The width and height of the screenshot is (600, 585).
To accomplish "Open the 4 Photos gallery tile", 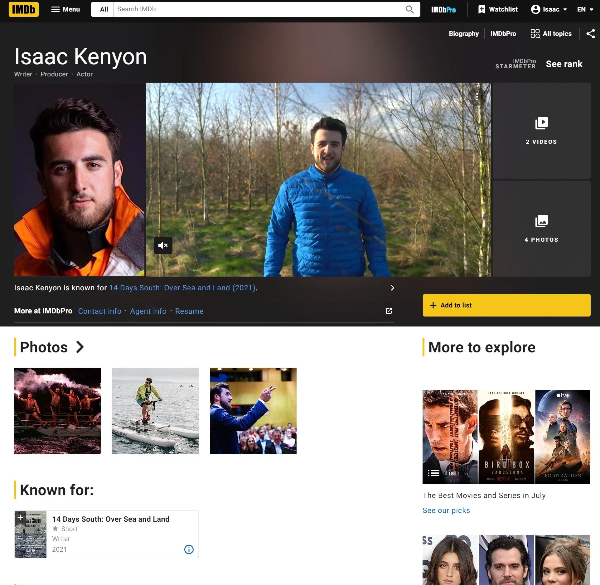I will click(541, 229).
